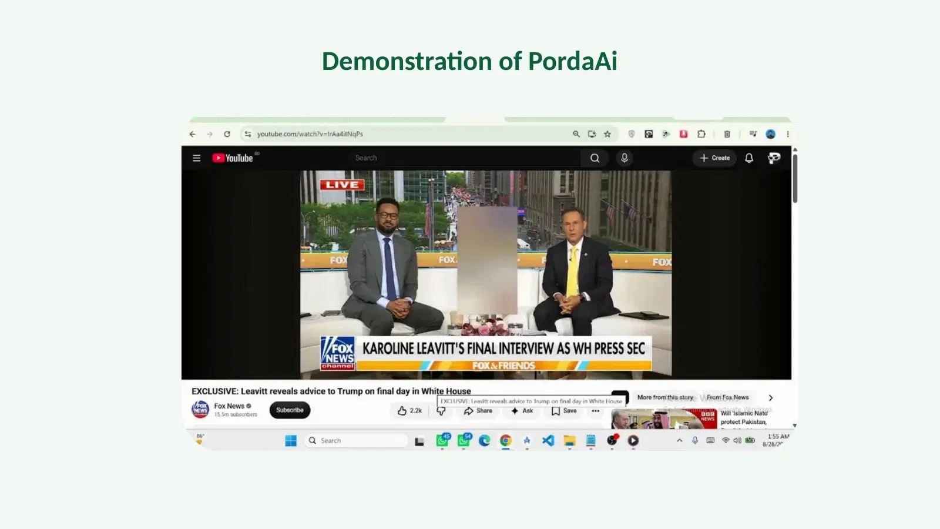
Task: Open the media player taskbar icon
Action: point(633,441)
